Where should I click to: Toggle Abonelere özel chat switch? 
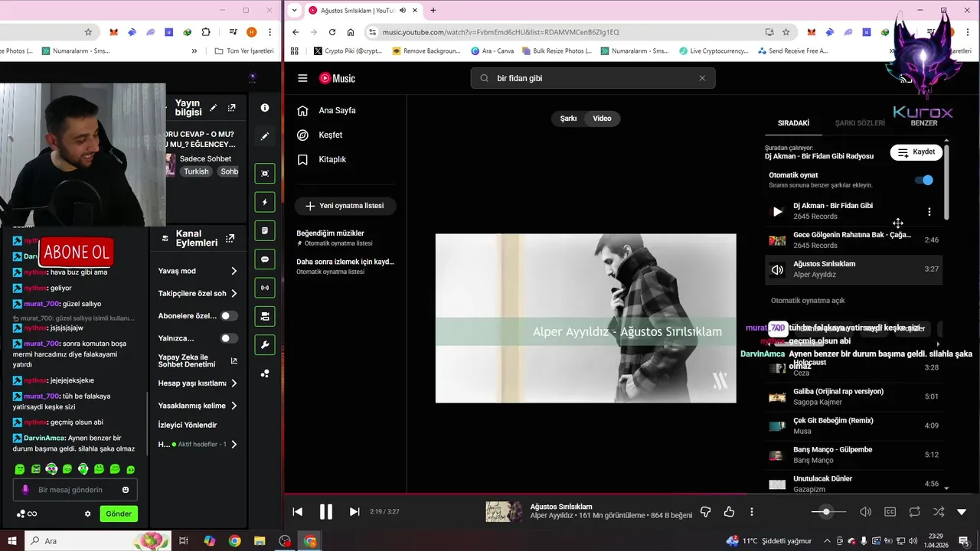[228, 315]
